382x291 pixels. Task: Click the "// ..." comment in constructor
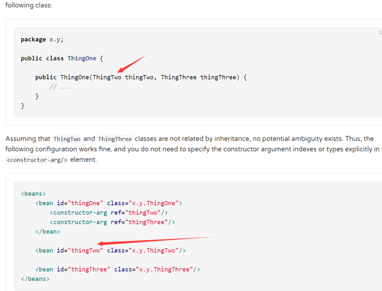(60, 87)
